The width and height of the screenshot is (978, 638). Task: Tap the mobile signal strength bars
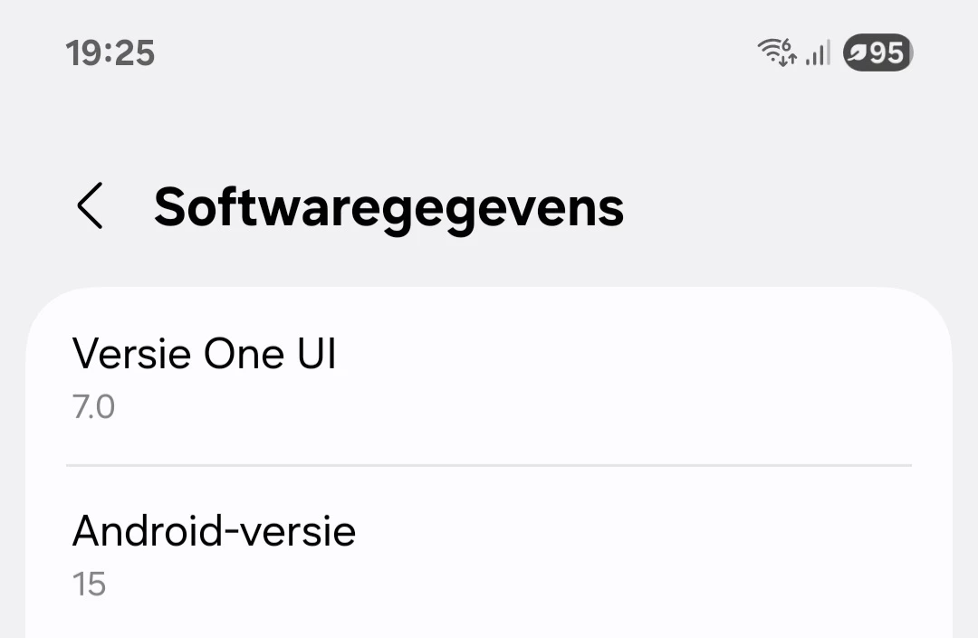pyautogui.click(x=818, y=54)
